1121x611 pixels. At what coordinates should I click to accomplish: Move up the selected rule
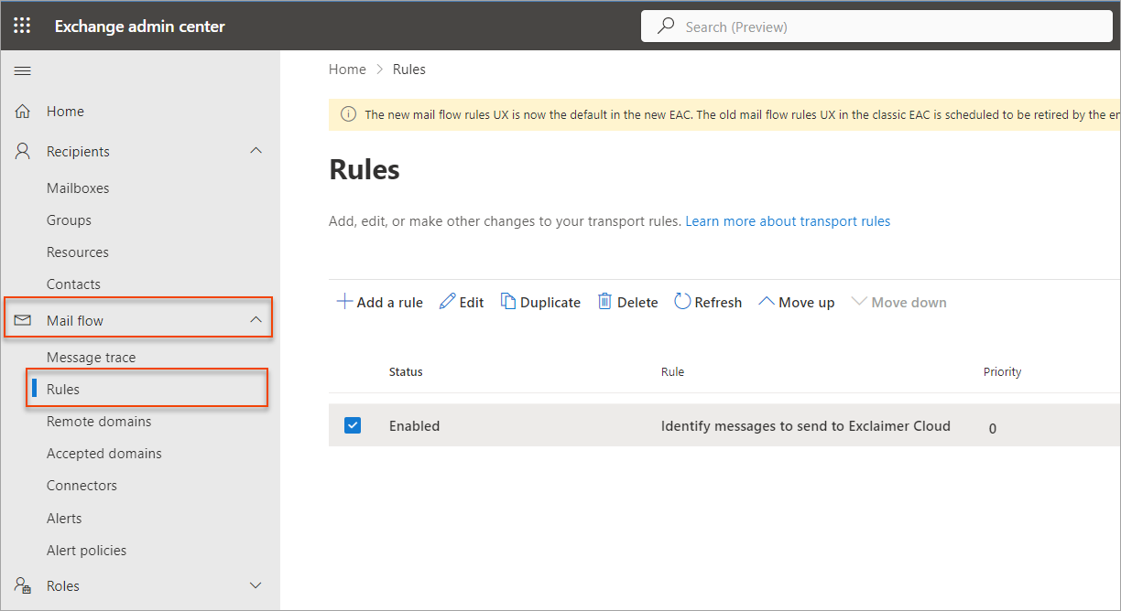click(796, 303)
